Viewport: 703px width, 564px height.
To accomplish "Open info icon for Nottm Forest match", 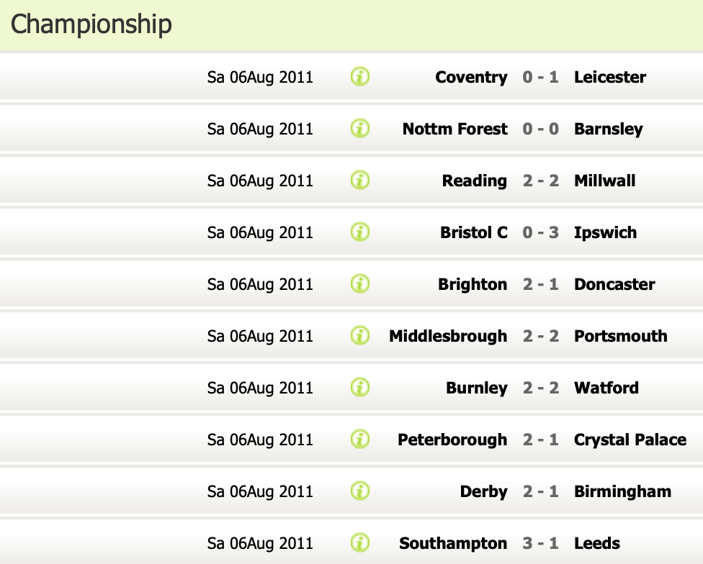I will click(x=360, y=128).
